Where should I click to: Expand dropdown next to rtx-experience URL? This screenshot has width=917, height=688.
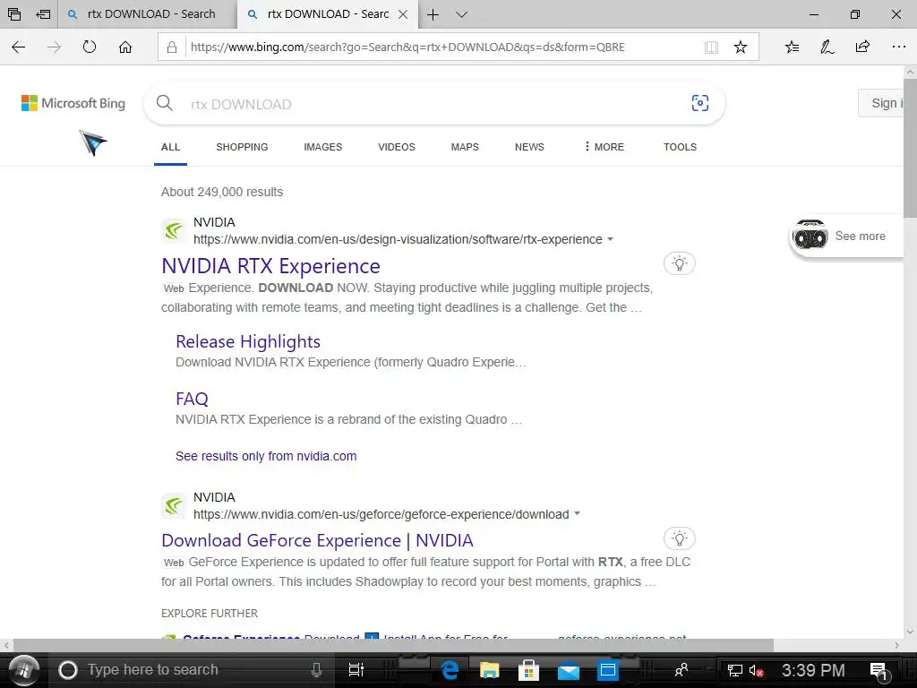610,239
